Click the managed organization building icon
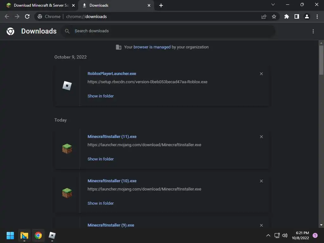 tap(119, 47)
